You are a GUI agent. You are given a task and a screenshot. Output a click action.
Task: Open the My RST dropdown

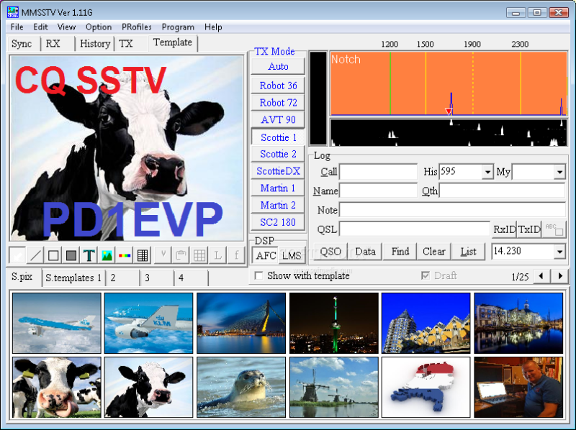pos(559,172)
